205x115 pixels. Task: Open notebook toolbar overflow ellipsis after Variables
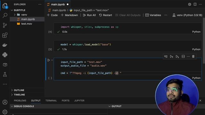click(x=166, y=15)
